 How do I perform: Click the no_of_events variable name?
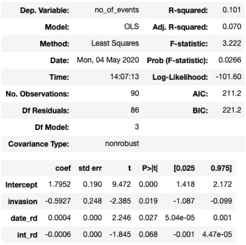click(117, 10)
